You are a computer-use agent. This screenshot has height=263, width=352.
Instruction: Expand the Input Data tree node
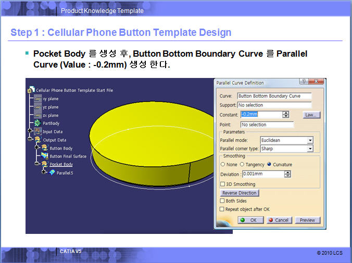click(30, 131)
